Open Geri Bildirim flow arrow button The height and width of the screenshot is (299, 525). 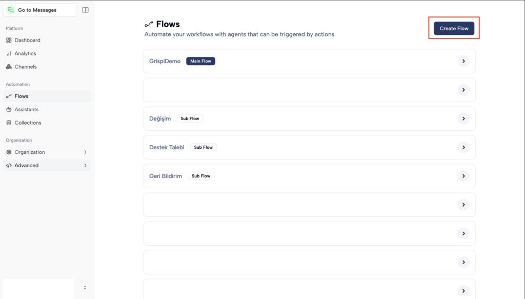(463, 176)
